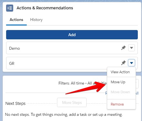Click the Next Steps section heading
The image size is (142, 121).
pyautogui.click(x=15, y=104)
